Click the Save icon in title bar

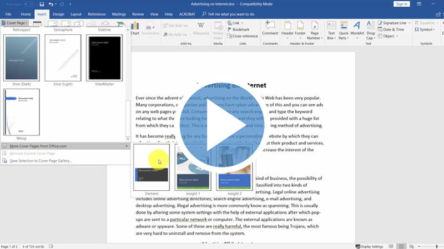point(42,4)
